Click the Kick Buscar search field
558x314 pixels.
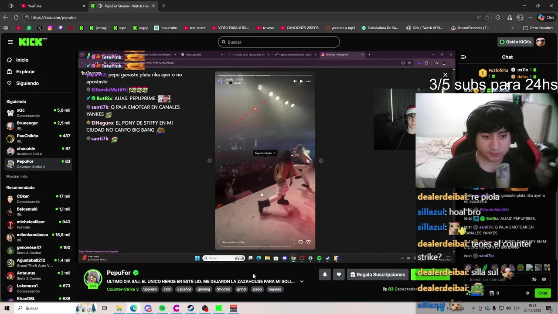(279, 42)
